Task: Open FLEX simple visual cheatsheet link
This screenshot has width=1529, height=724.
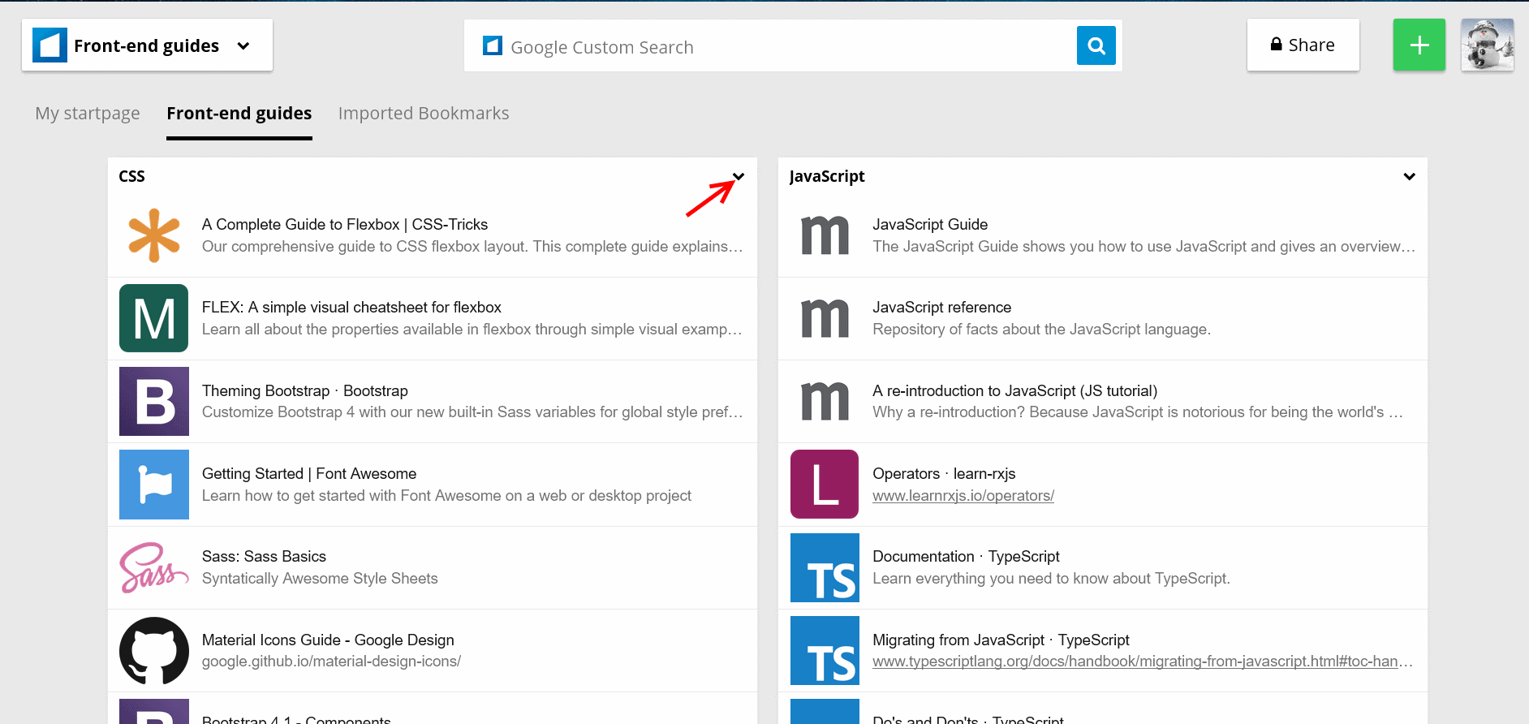Action: [351, 308]
